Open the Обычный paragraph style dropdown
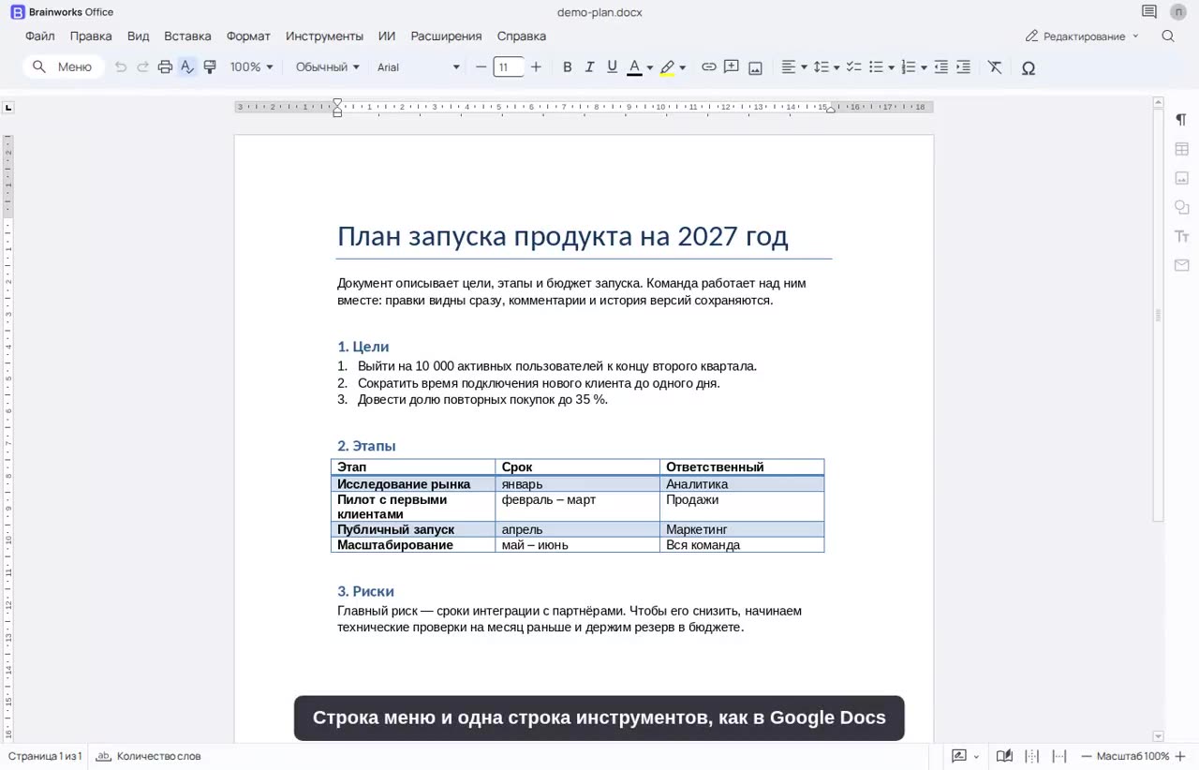The width and height of the screenshot is (1199, 770). point(328,67)
